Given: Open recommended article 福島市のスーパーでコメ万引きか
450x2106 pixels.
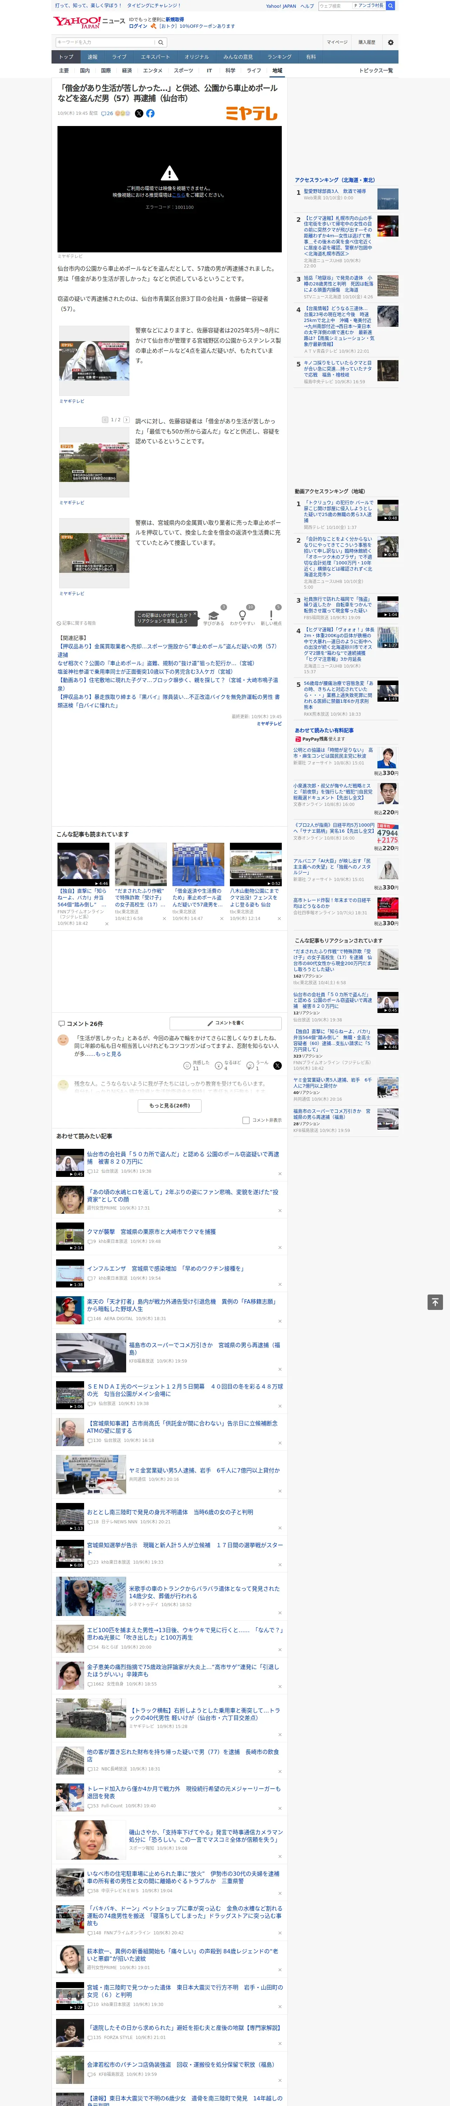Looking at the screenshot, I should [x=204, y=1348].
